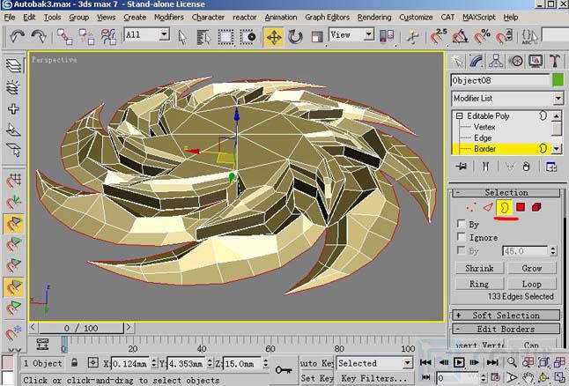Click the Pin Stack icon

pos(460,167)
